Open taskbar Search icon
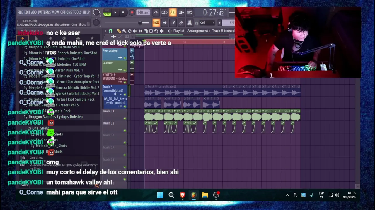Image resolution: width=375 pixels, height=210 pixels. click(x=171, y=195)
